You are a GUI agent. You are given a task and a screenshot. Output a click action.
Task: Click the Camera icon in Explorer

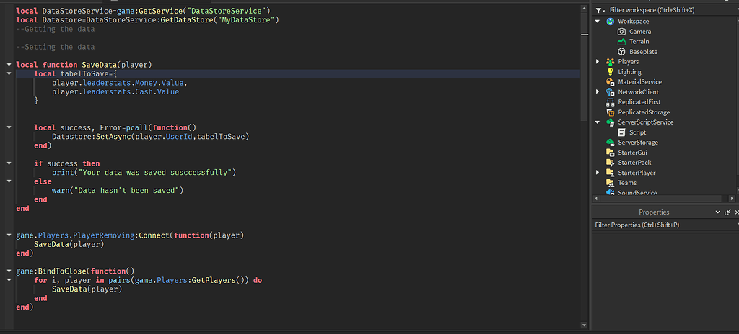pos(621,32)
